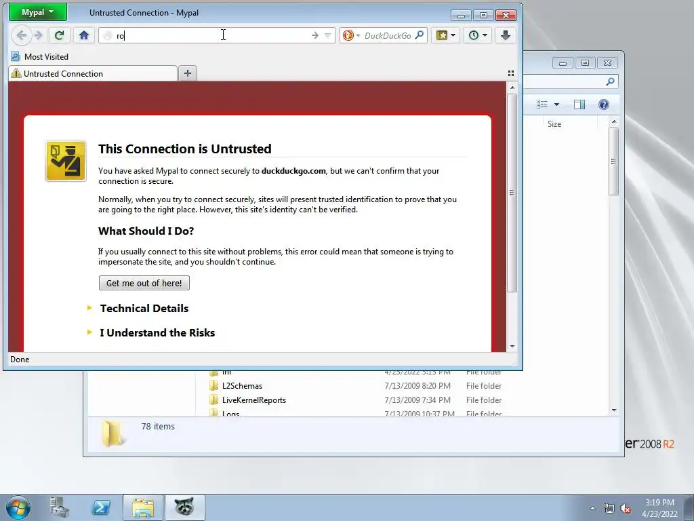Select the Untrusted Connection tab
Viewport: 694px width, 521px height.
click(x=92, y=73)
